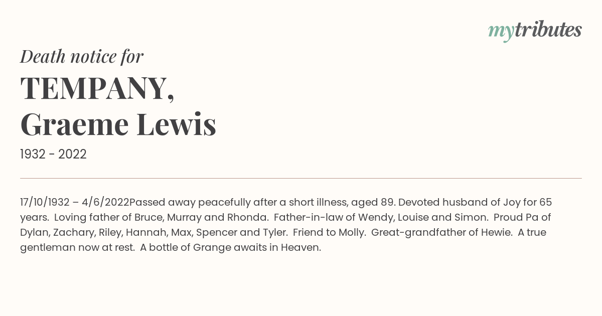Screen dimensions: 602x316
Task: Click the mytributes logo
Action: click(535, 31)
